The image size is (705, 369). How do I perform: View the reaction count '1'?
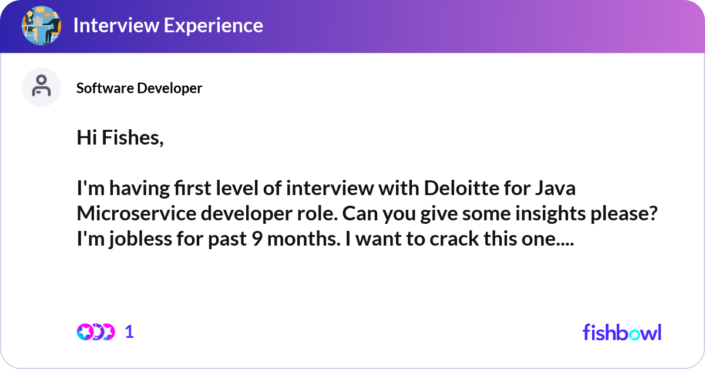pos(130,332)
